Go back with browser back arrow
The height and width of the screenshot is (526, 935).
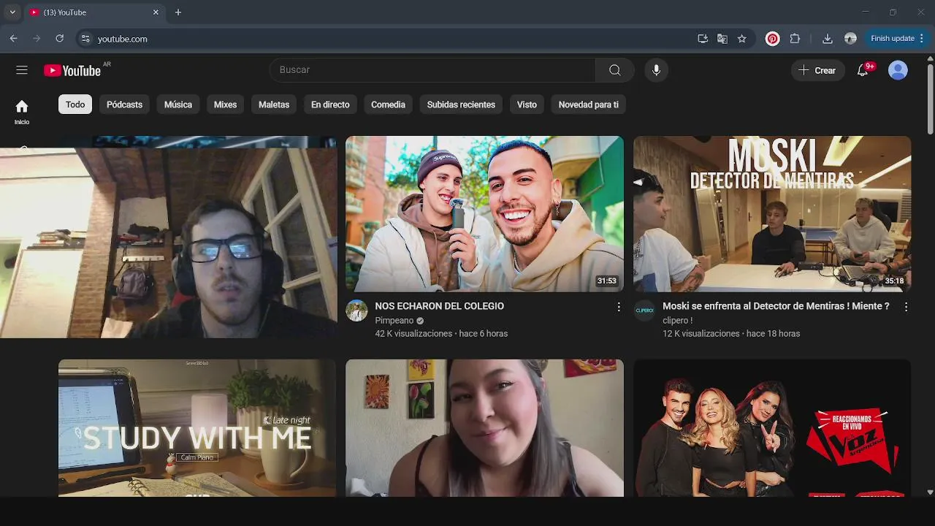(x=13, y=39)
